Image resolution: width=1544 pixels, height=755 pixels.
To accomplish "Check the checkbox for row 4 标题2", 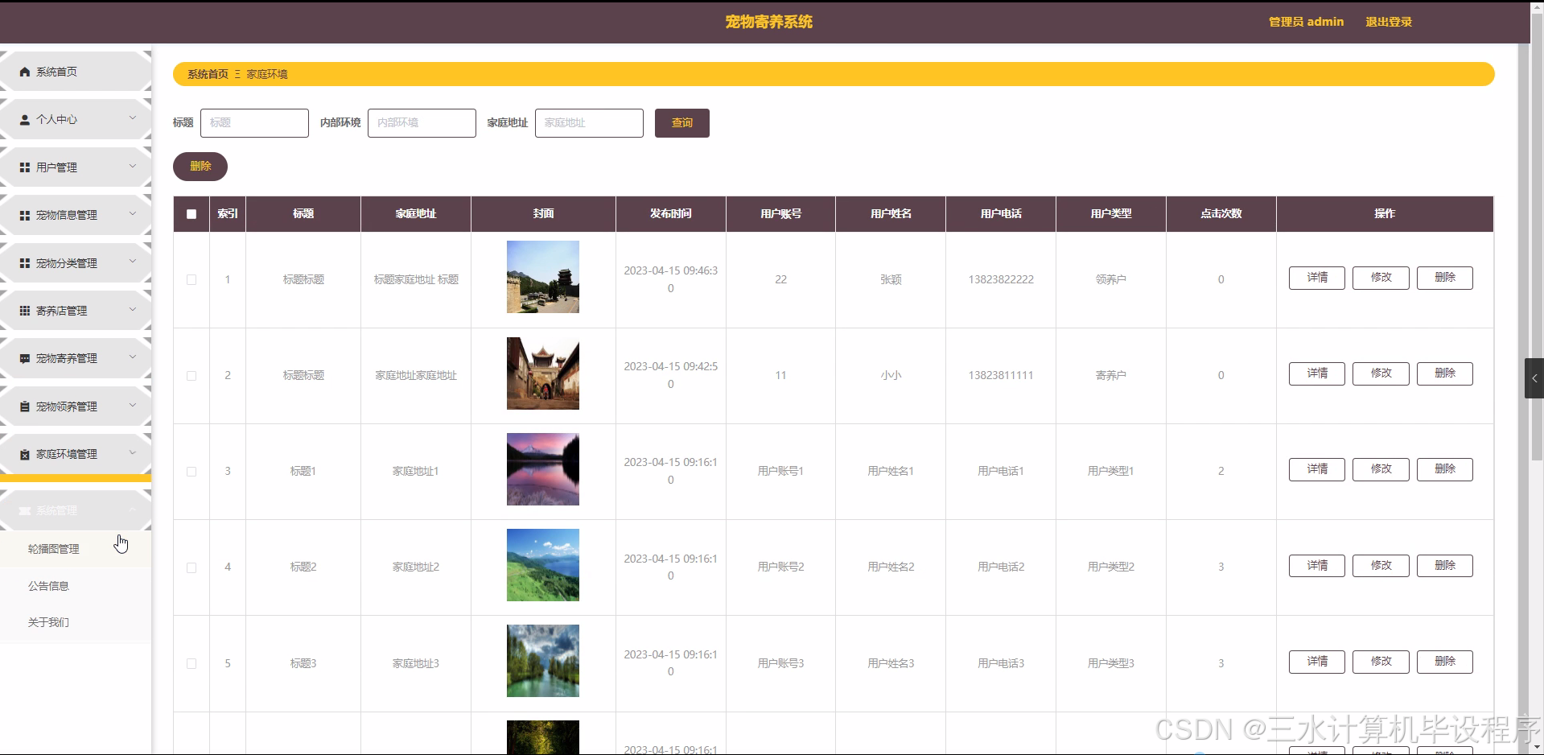I will pyautogui.click(x=191, y=567).
